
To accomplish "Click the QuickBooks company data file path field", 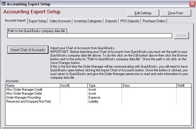I will pyautogui.click(x=90, y=36).
